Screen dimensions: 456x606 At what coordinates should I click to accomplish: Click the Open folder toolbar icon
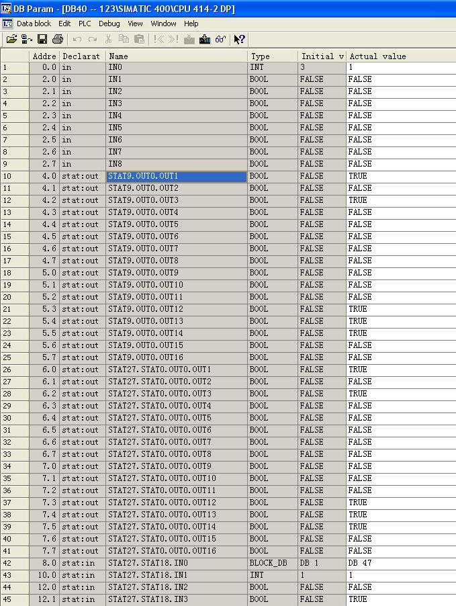[x=11, y=39]
